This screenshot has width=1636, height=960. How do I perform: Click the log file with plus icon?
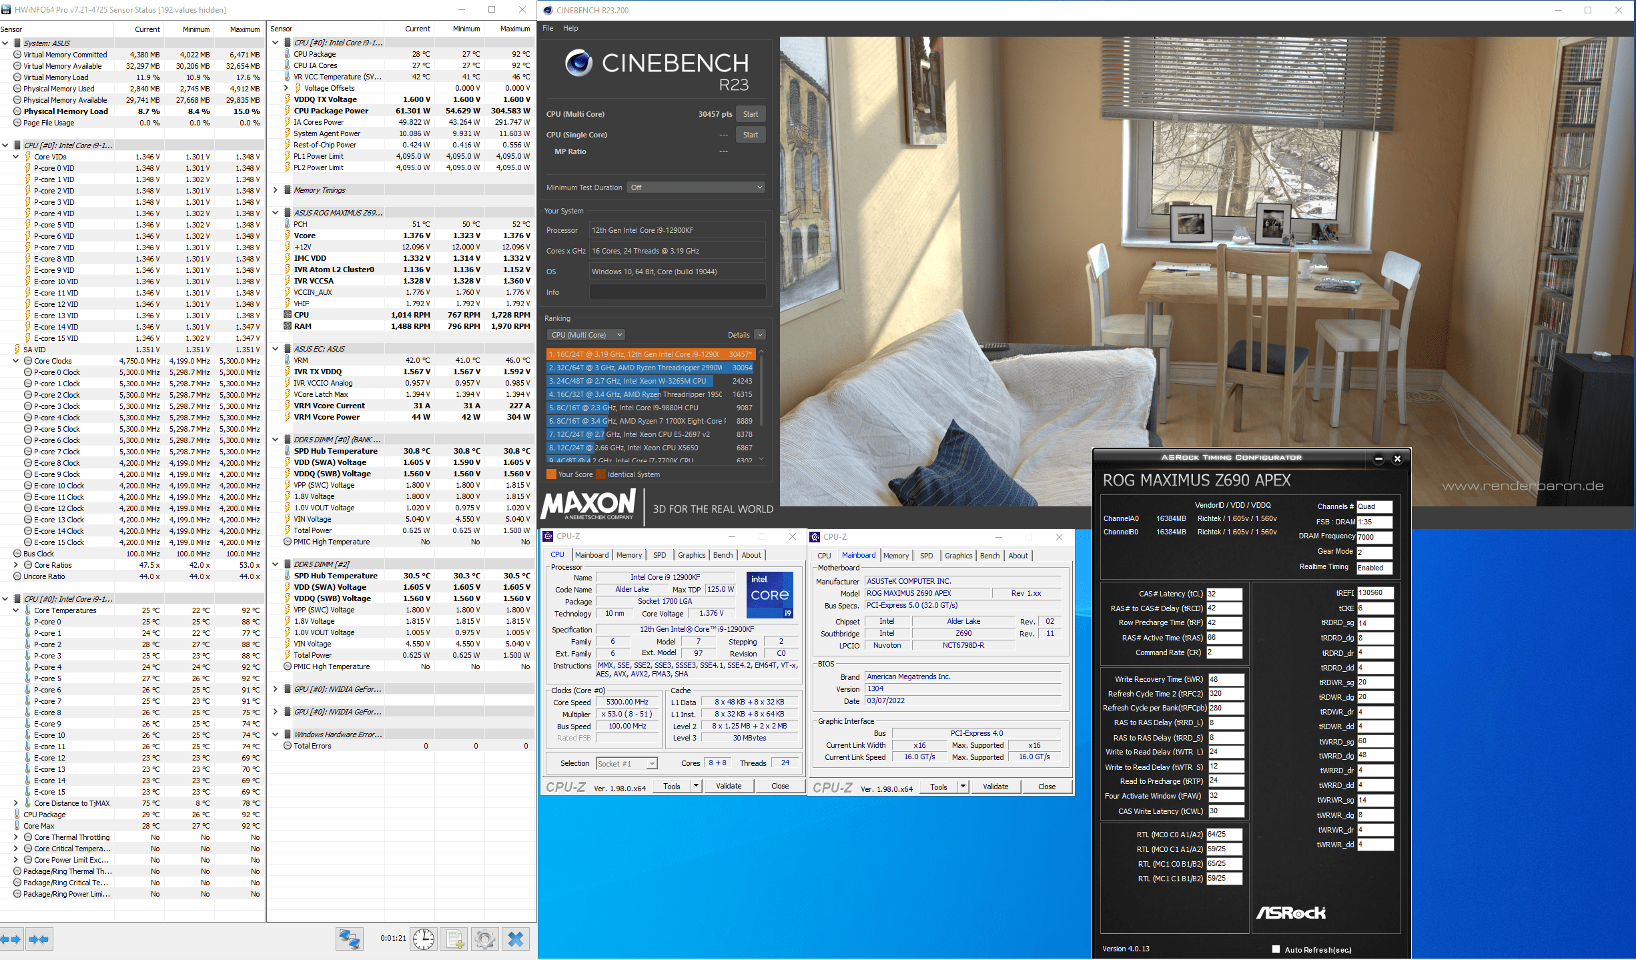(454, 939)
